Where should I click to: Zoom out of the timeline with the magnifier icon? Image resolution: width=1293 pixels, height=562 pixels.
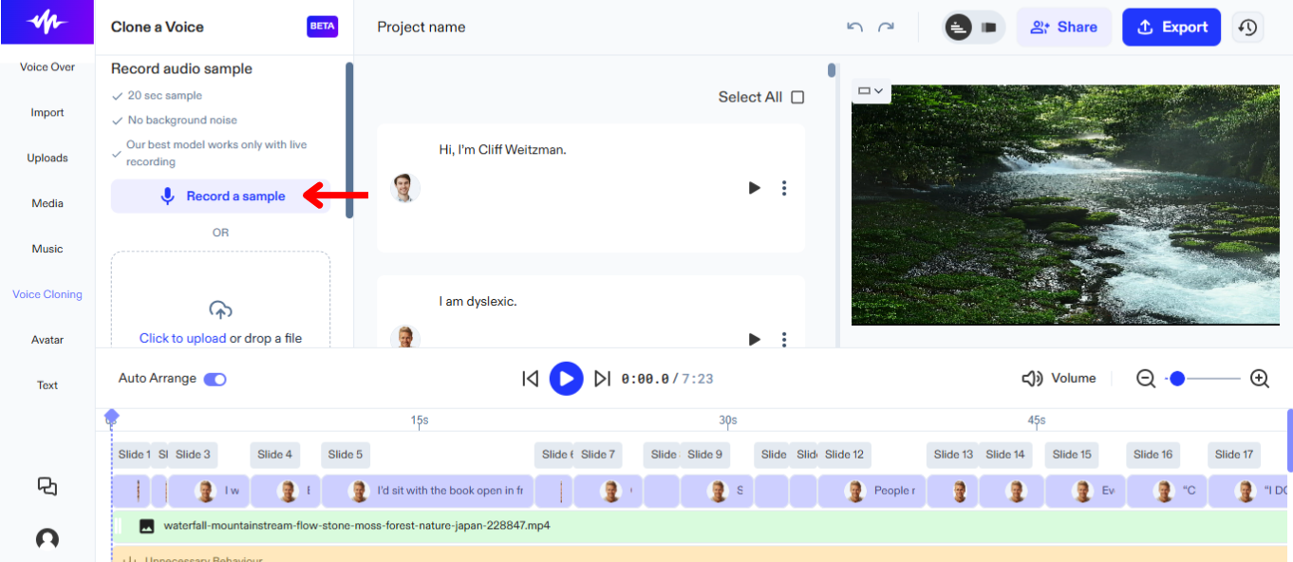coord(1146,378)
